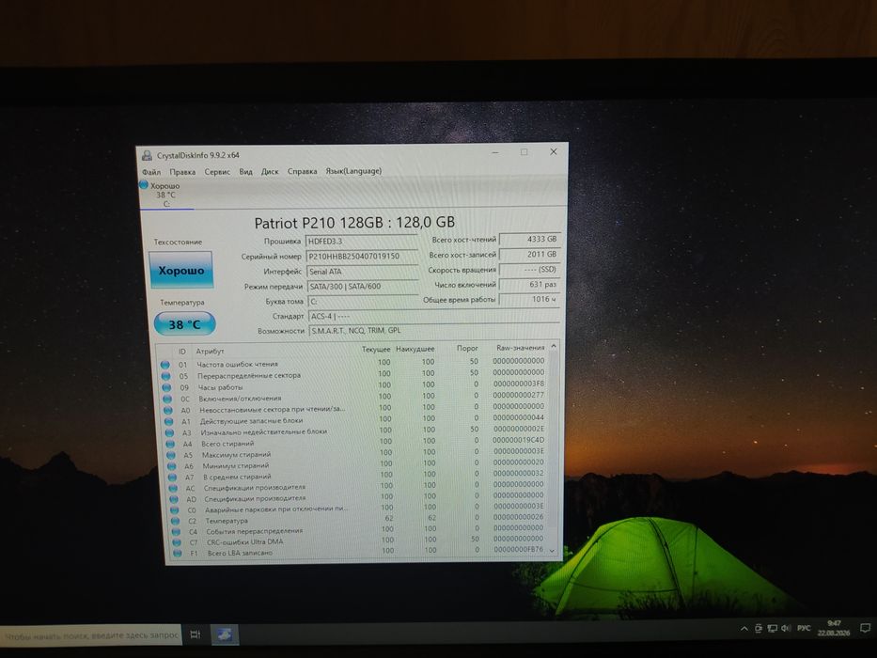
Task: Click the Порог column header
Action: 467,348
